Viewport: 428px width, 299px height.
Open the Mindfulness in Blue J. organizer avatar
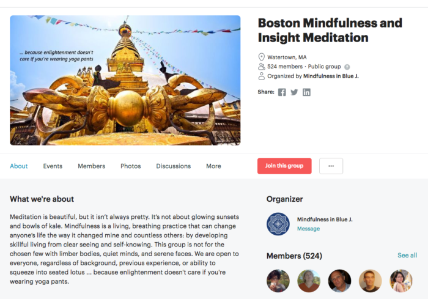[278, 224]
